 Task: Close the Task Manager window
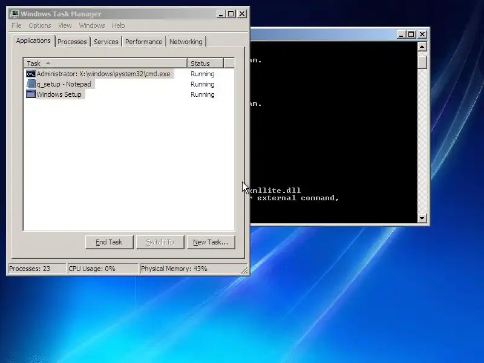[x=242, y=14]
